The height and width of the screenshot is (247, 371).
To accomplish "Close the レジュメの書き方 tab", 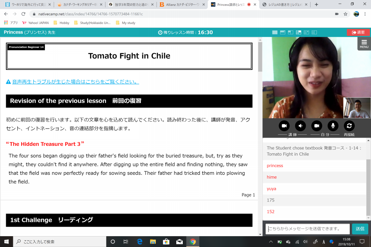I will pyautogui.click(x=306, y=5).
